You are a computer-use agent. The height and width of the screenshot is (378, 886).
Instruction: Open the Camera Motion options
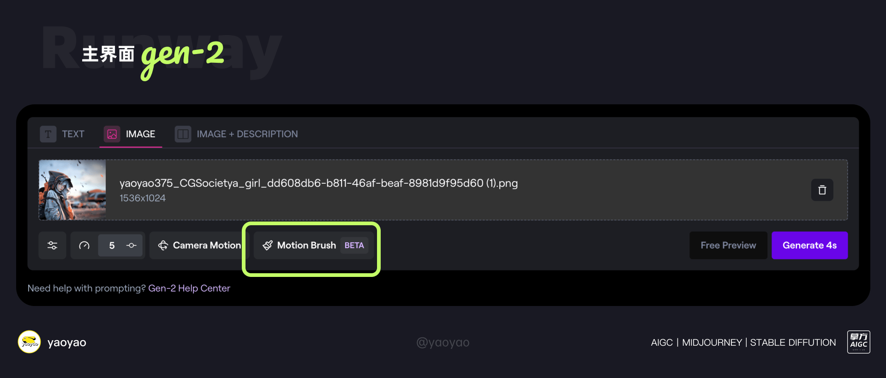pyautogui.click(x=199, y=246)
